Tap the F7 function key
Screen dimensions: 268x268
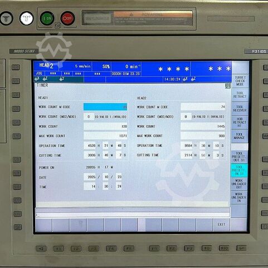(172, 248)
